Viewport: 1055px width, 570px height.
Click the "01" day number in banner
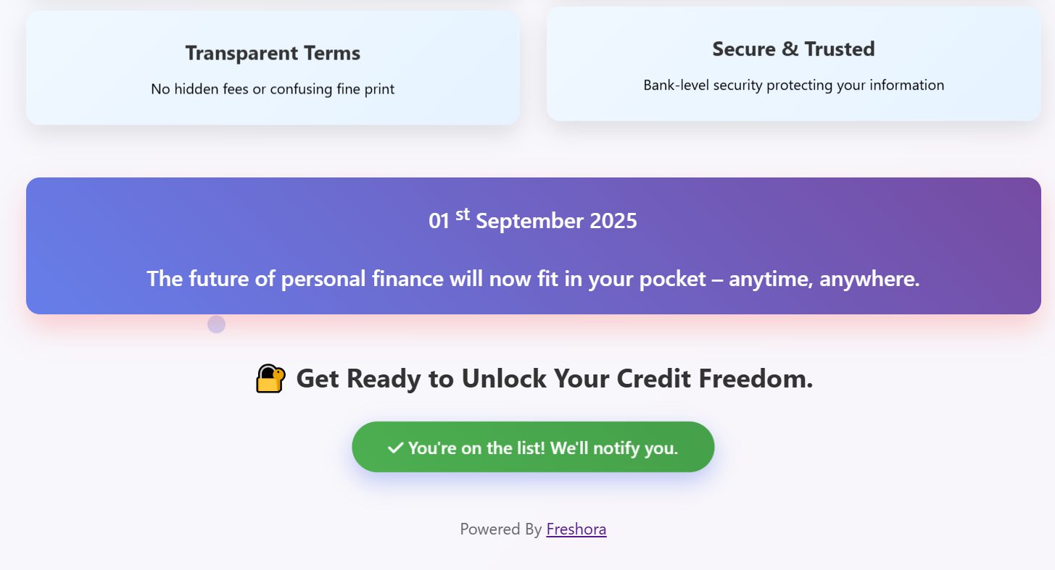click(439, 221)
